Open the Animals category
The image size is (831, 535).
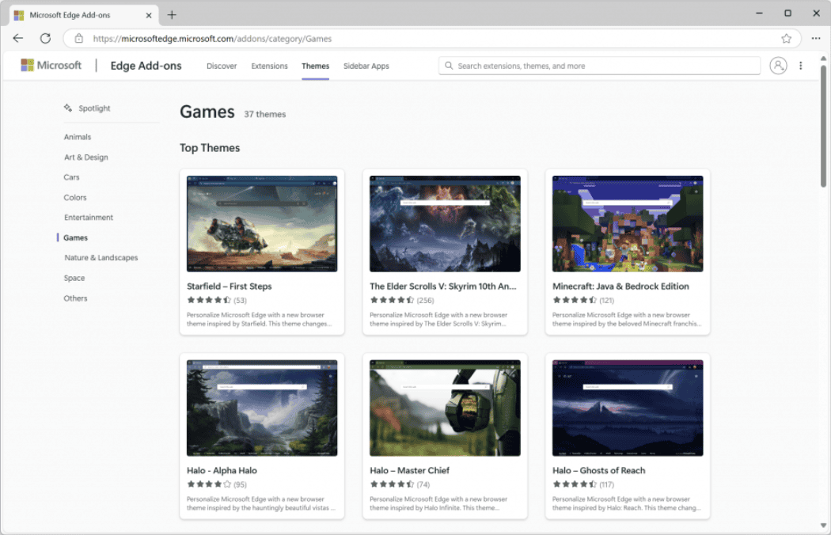coord(78,137)
